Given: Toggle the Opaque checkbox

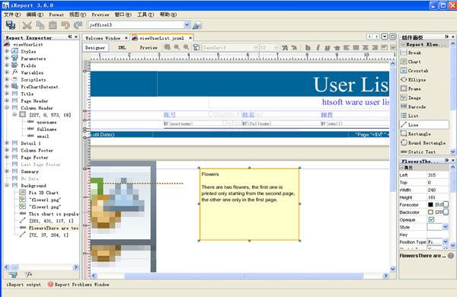Looking at the screenshot, I should click(431, 219).
